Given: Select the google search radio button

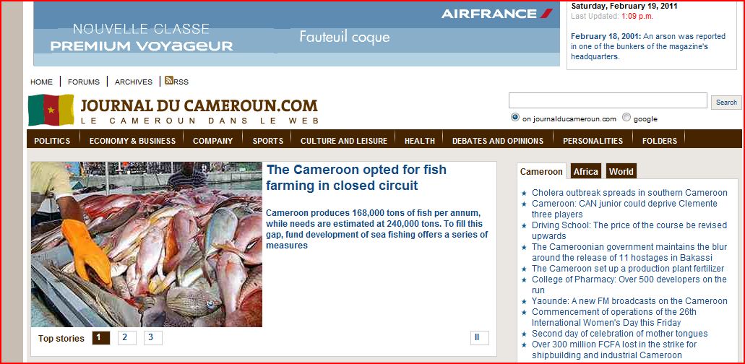Looking at the screenshot, I should tap(626, 118).
